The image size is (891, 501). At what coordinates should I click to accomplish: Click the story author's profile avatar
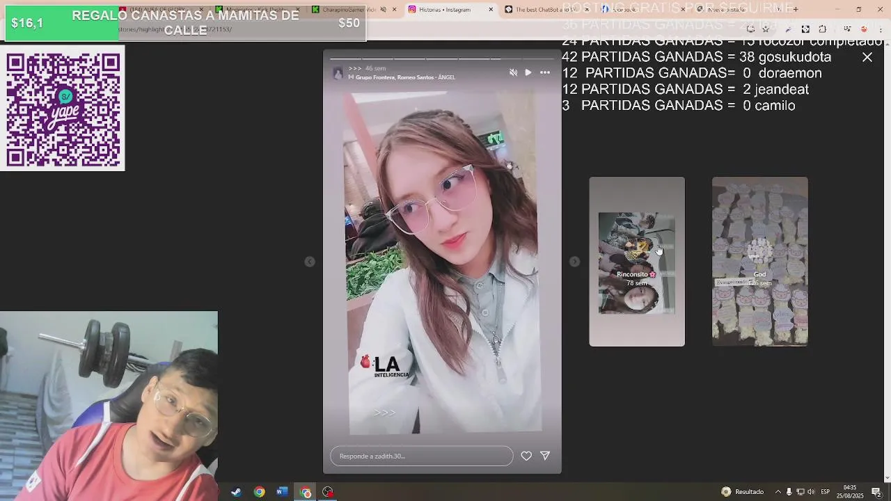click(x=338, y=73)
